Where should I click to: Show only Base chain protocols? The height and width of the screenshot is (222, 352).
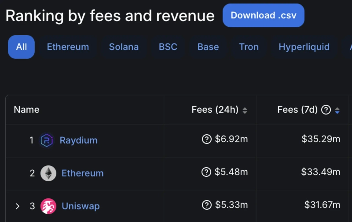point(208,47)
